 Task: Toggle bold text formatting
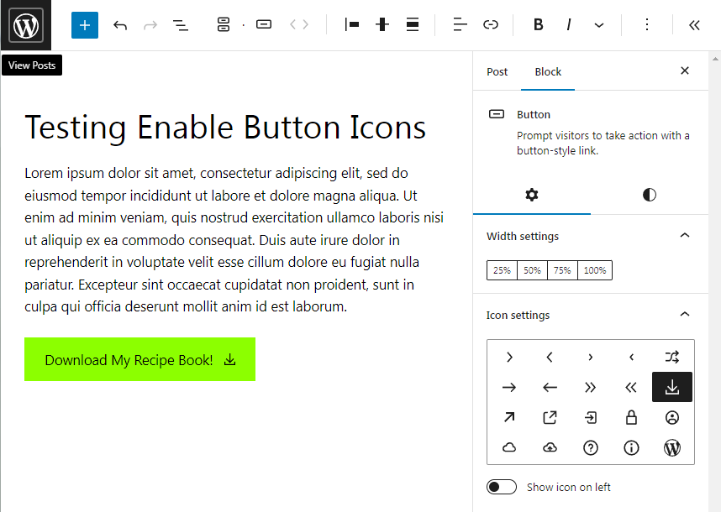(x=539, y=25)
